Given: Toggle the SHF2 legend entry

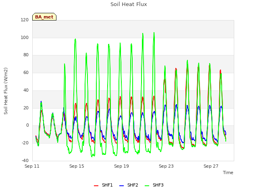Looking at the screenshot, I should click(129, 185).
